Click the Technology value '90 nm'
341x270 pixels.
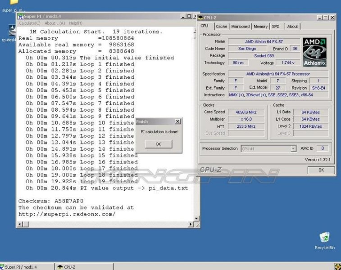238,63
